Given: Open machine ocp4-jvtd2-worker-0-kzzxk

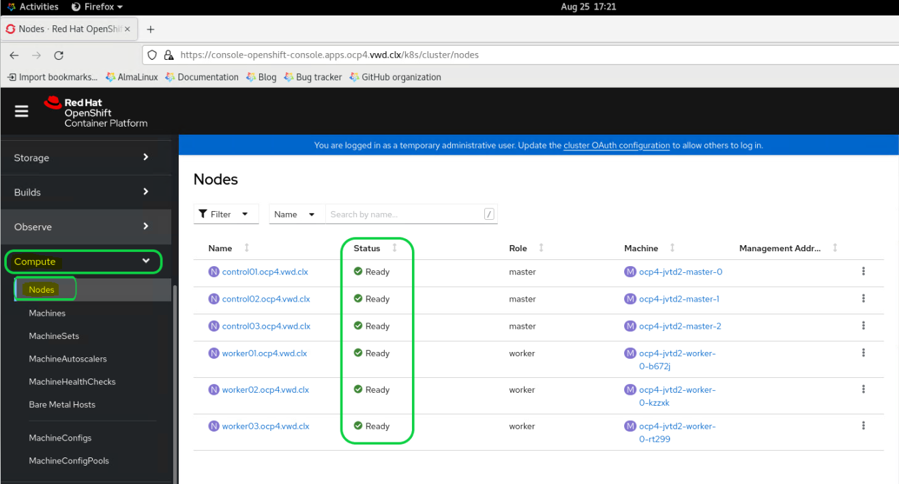Looking at the screenshot, I should pyautogui.click(x=677, y=396).
